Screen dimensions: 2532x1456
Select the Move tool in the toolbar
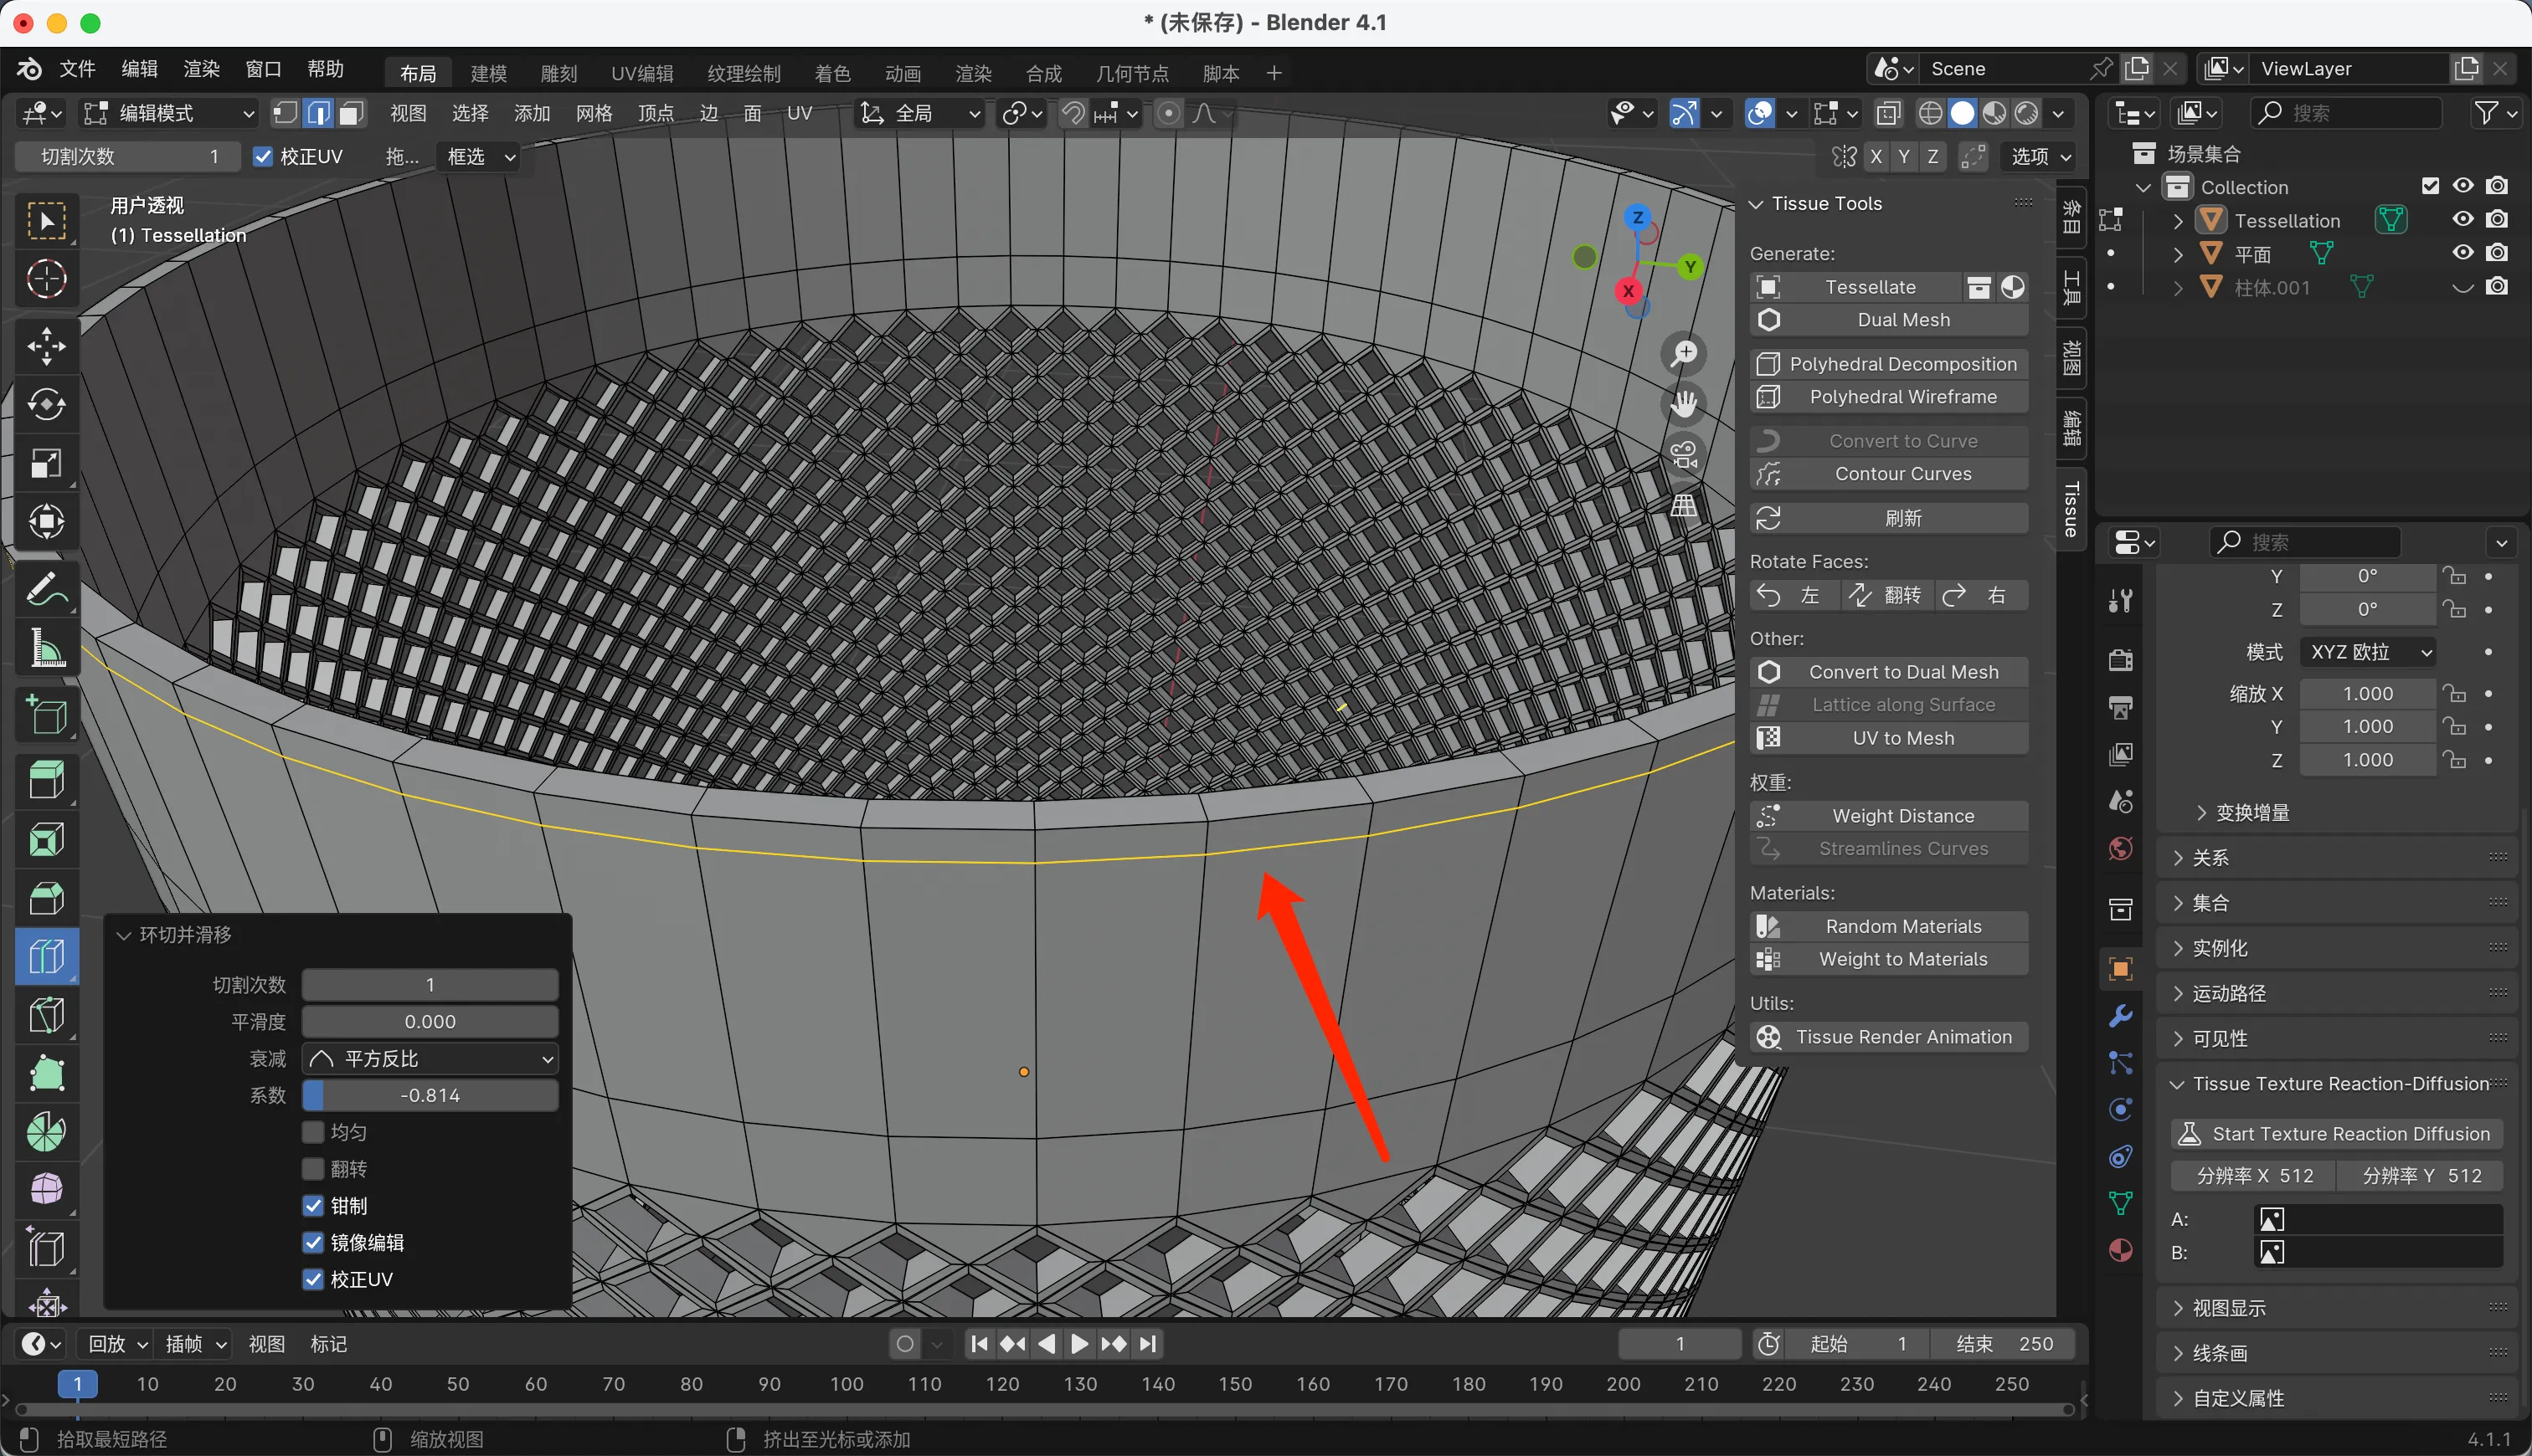pyautogui.click(x=46, y=346)
